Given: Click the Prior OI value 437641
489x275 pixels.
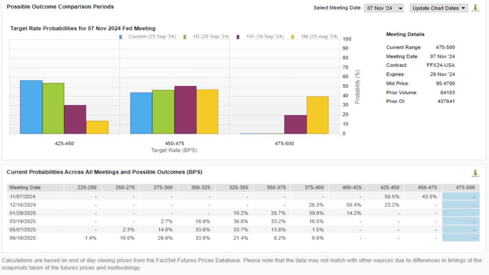Looking at the screenshot, I should pos(446,101).
